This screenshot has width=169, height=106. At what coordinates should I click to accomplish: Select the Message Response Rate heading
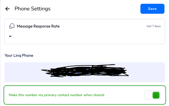point(38,26)
